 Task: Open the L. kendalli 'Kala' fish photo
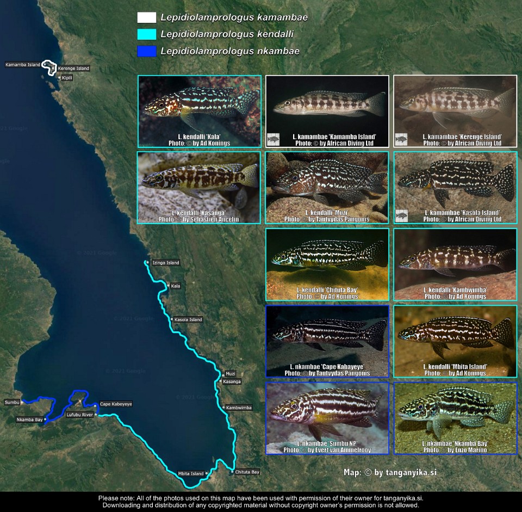click(x=200, y=111)
